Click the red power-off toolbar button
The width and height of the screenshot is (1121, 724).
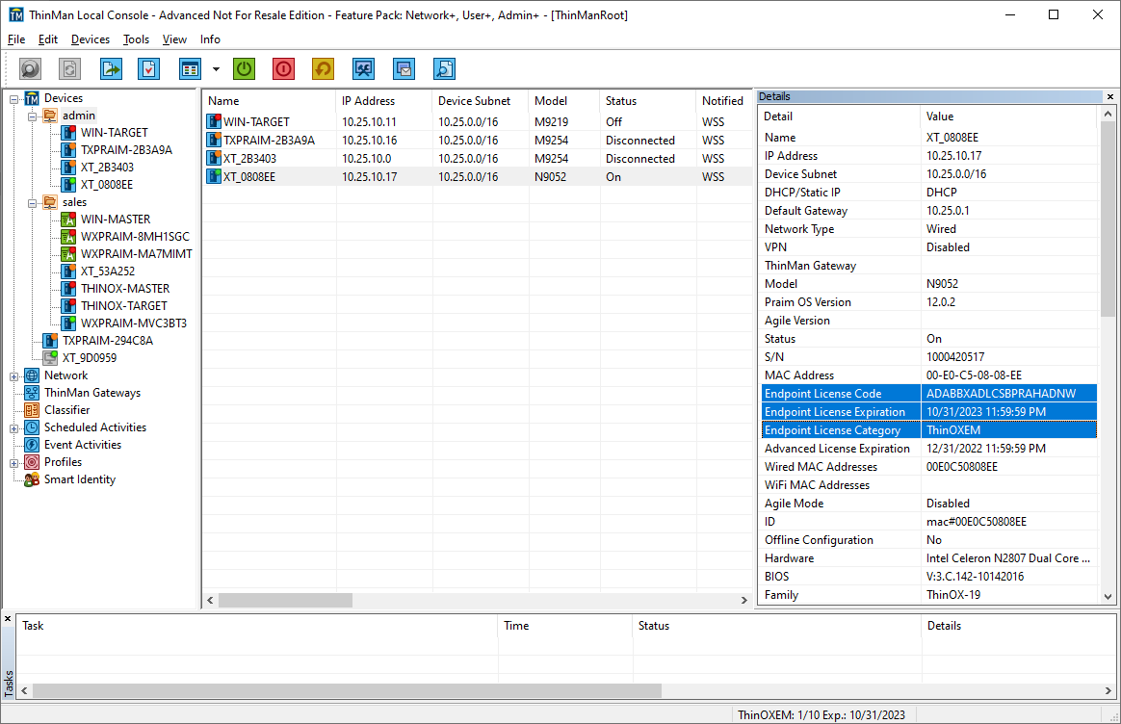(x=284, y=69)
